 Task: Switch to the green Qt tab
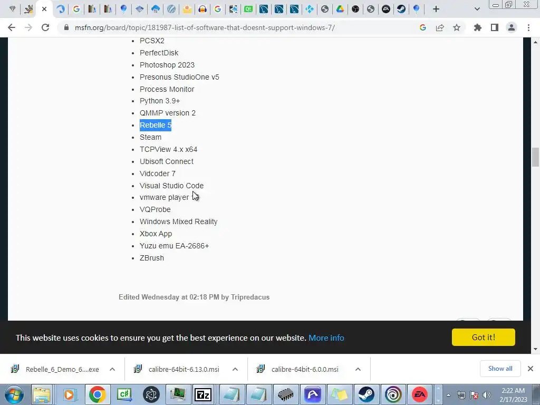248,9
